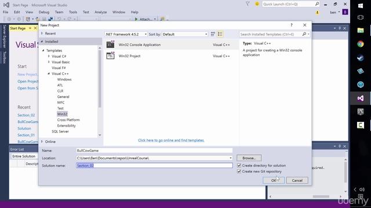
Task: Open New Project dialog help question mark
Action: [x=292, y=25]
